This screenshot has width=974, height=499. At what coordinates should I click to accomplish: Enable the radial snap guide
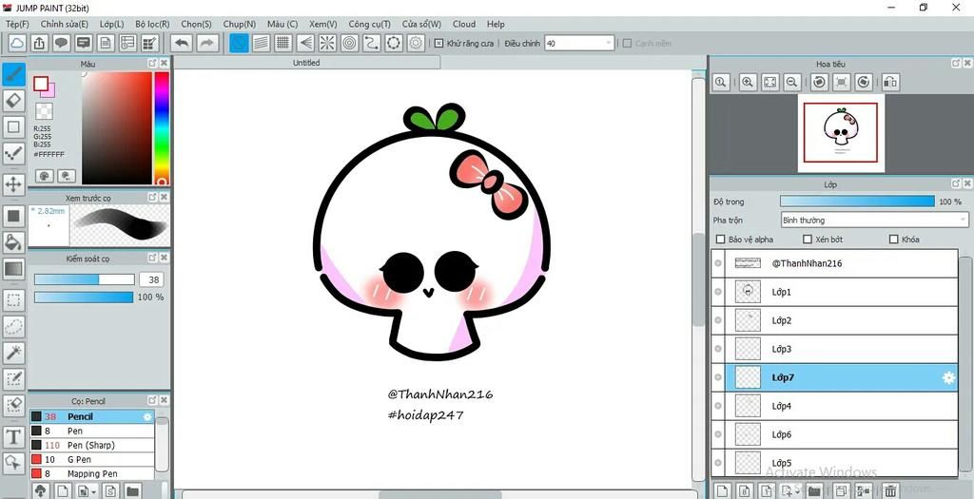[327, 43]
